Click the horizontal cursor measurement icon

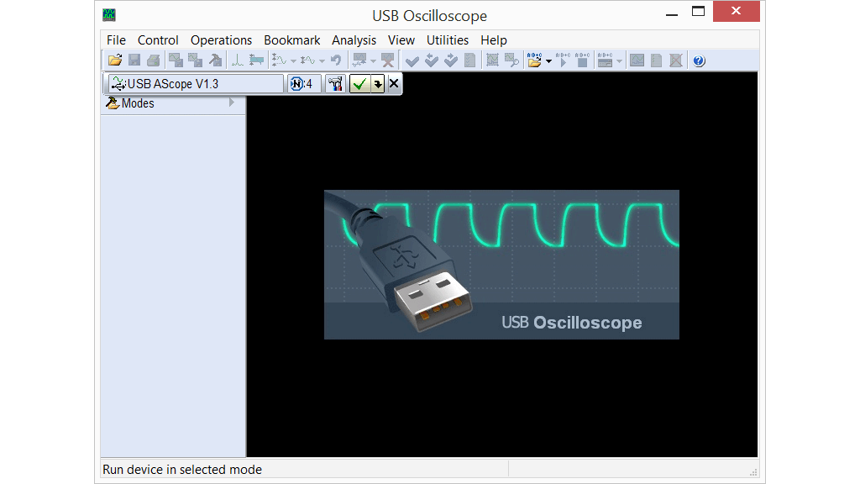point(256,60)
